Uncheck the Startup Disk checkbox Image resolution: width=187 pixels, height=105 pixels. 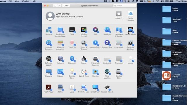click(121, 74)
